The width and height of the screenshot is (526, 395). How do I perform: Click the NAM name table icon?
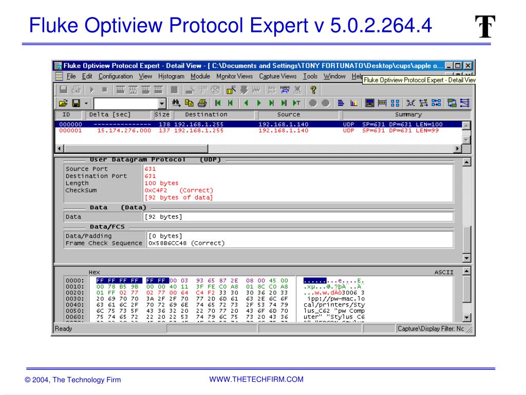click(x=285, y=89)
